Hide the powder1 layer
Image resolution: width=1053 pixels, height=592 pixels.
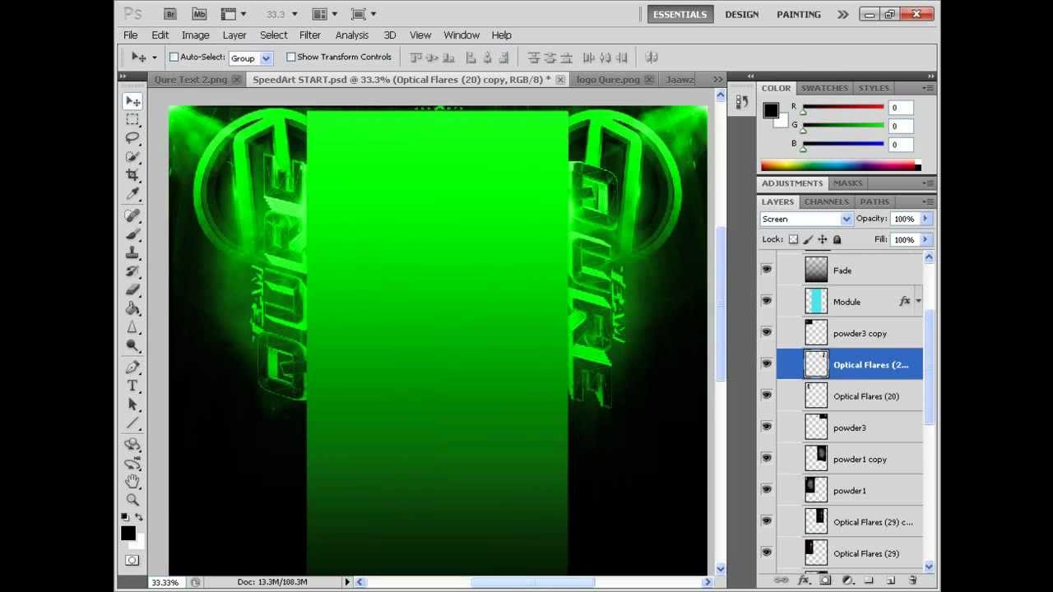pos(767,489)
